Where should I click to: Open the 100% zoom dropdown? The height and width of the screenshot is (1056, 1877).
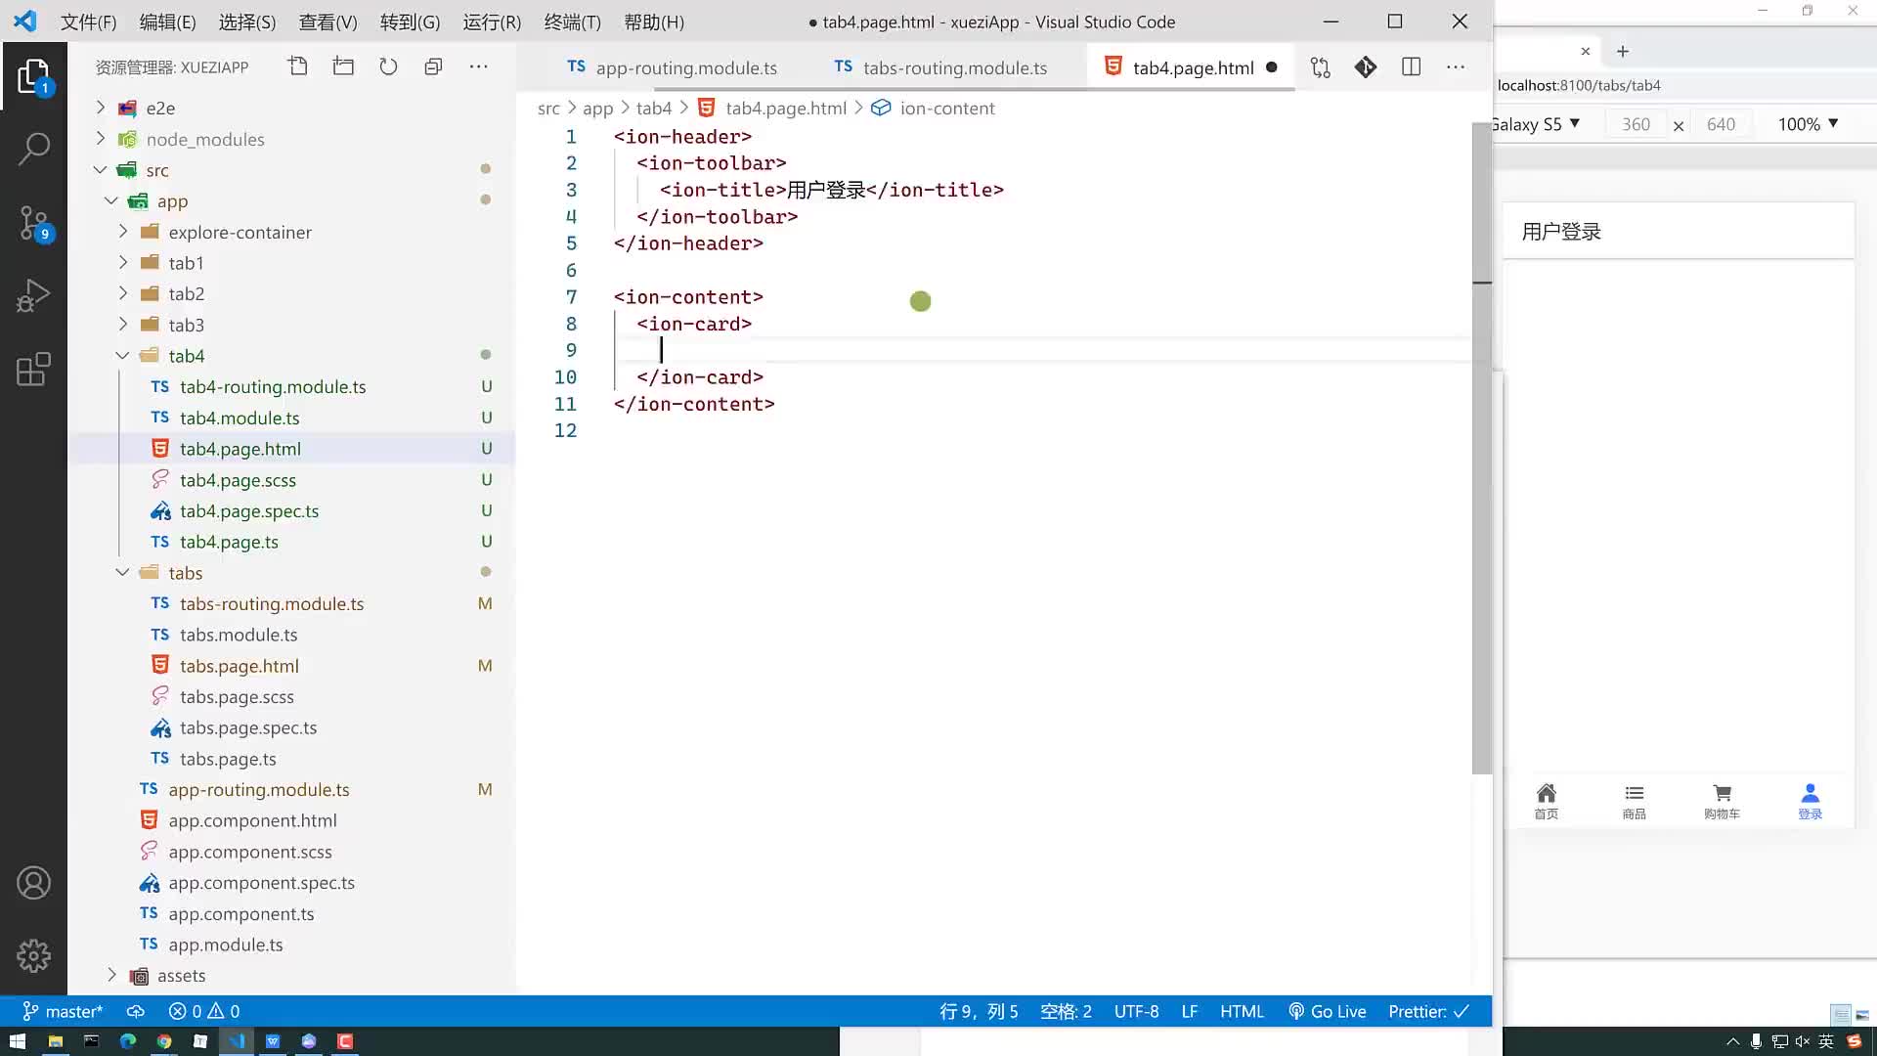[x=1808, y=124]
